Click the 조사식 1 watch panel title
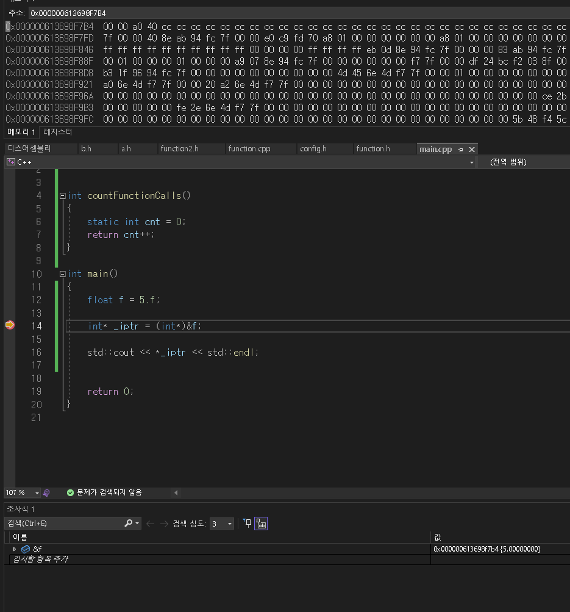 click(21, 509)
